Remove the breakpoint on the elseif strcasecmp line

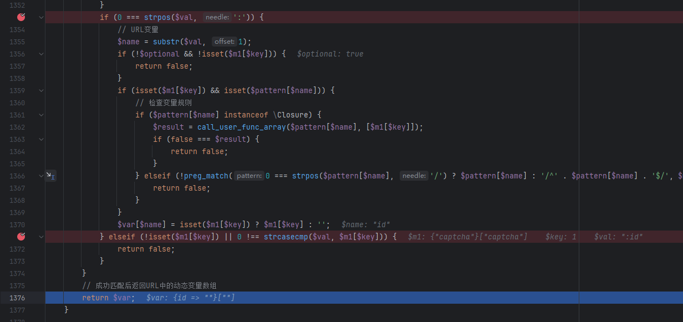(x=21, y=237)
